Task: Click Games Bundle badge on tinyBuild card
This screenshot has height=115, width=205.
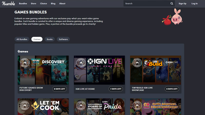Action: pyautogui.click(x=137, y=63)
